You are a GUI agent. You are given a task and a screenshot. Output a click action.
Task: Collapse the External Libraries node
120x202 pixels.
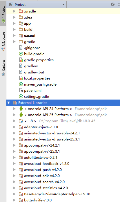tap(9, 103)
